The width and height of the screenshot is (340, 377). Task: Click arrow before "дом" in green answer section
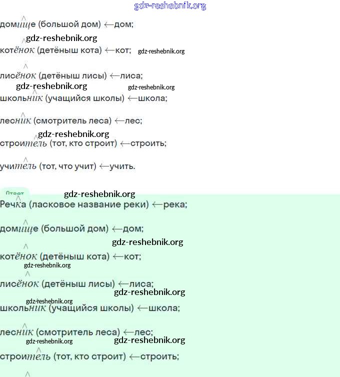117,229
